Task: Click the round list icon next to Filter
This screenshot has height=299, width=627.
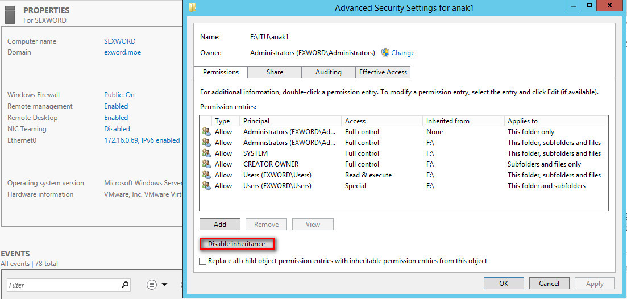Action: pyautogui.click(x=152, y=285)
